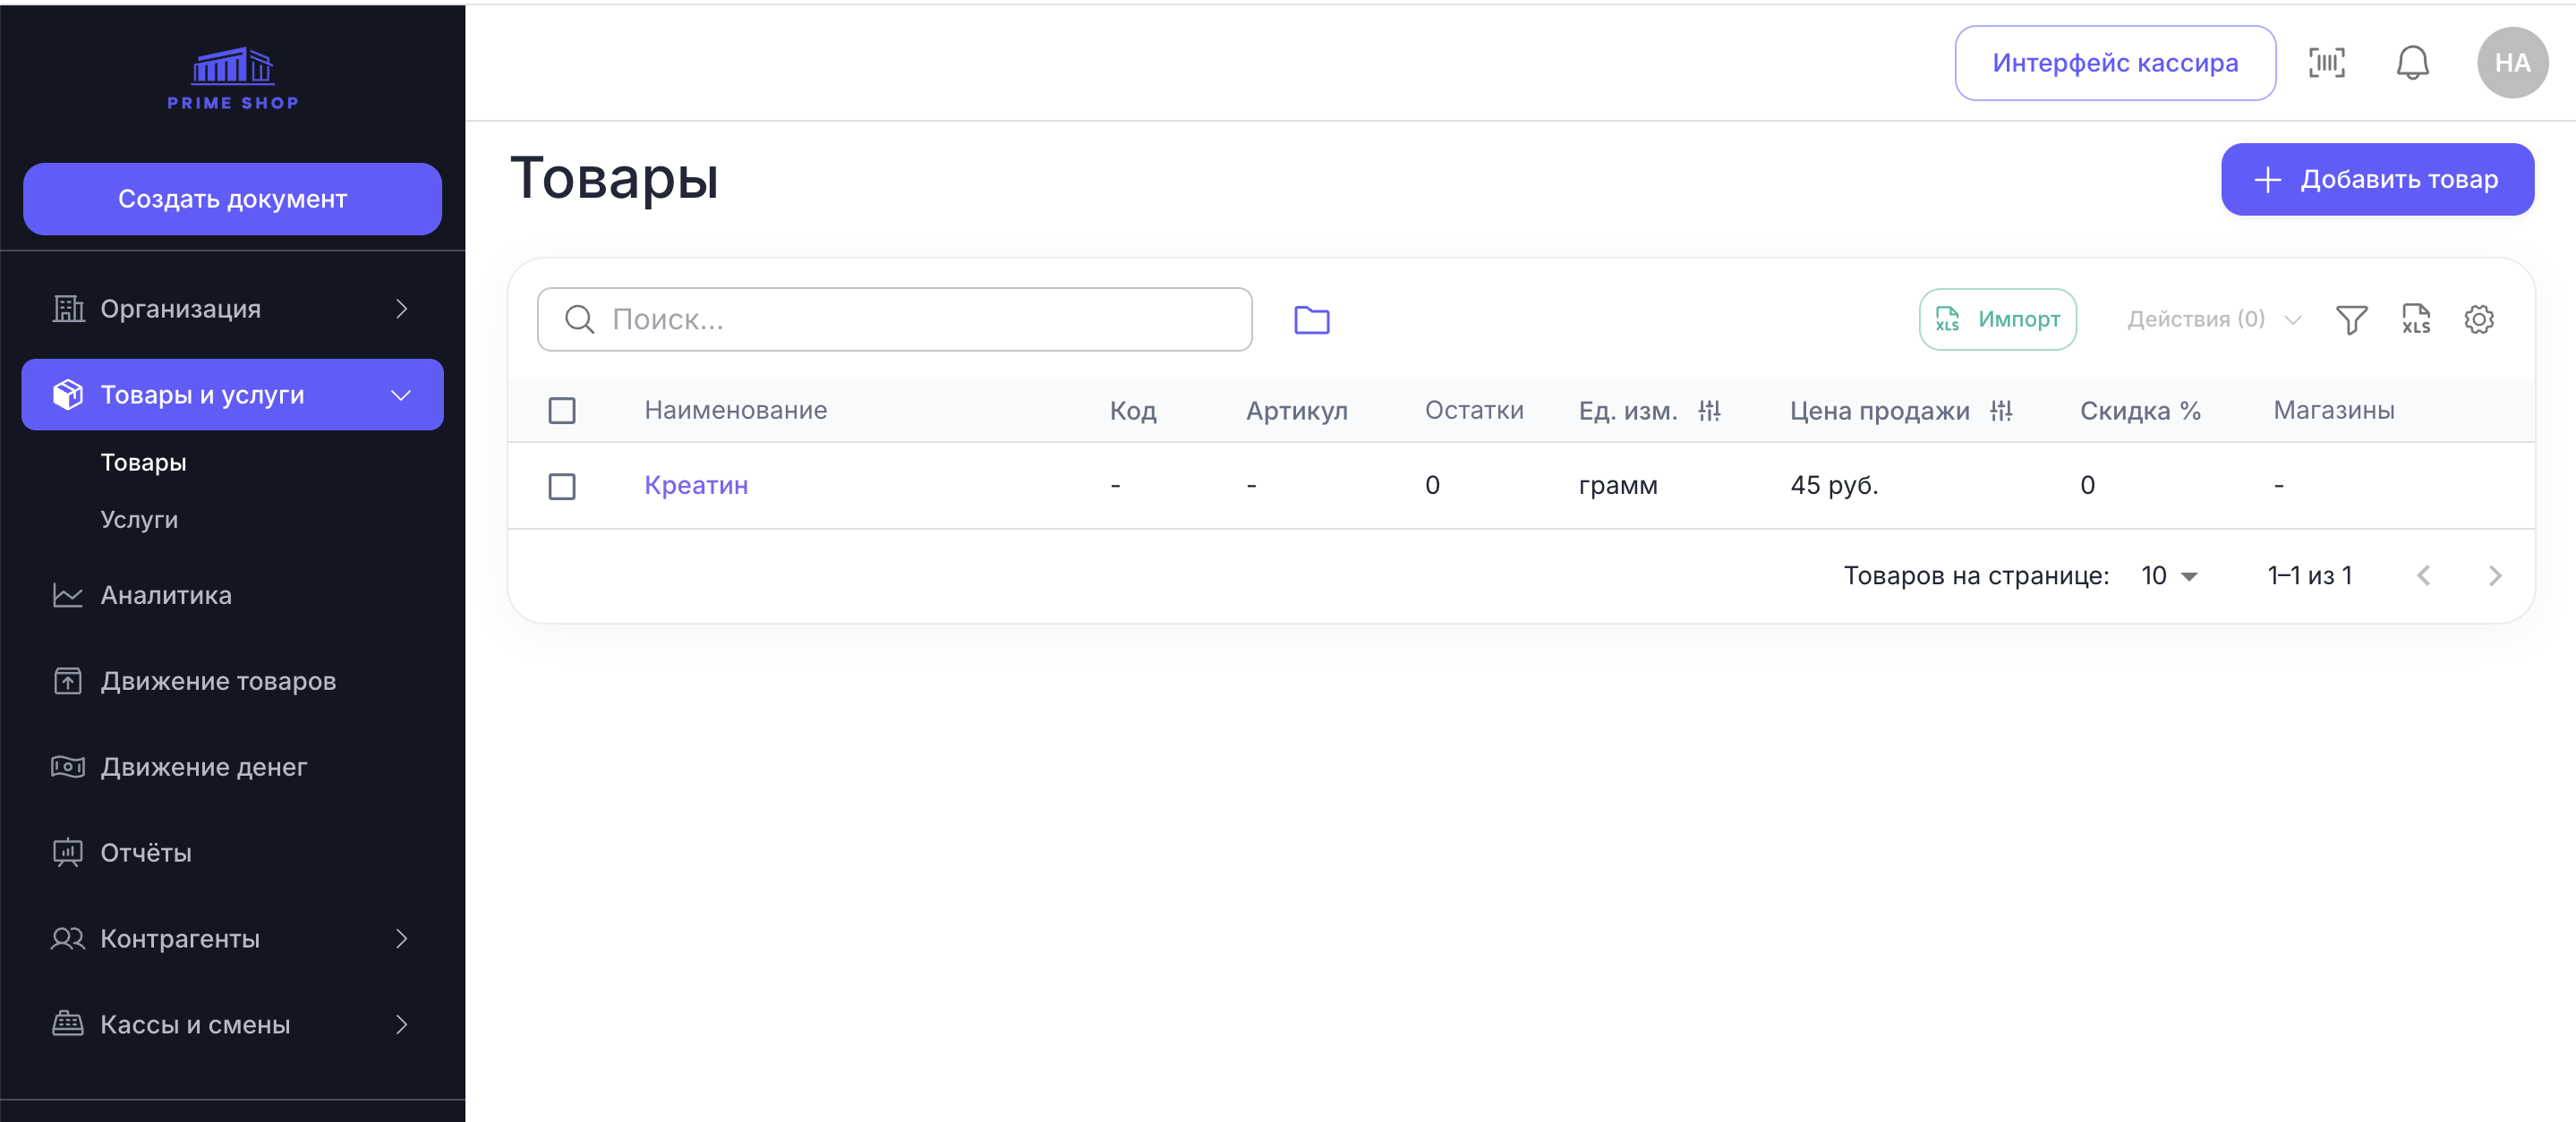Open the product filter funnel
The height and width of the screenshot is (1122, 2576).
[2351, 320]
